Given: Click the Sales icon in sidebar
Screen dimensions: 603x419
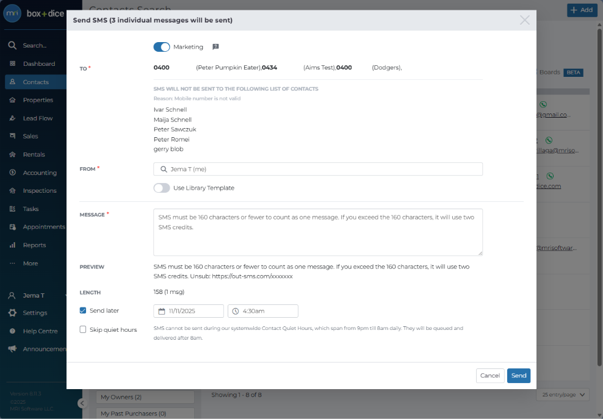Looking at the screenshot, I should [12, 136].
